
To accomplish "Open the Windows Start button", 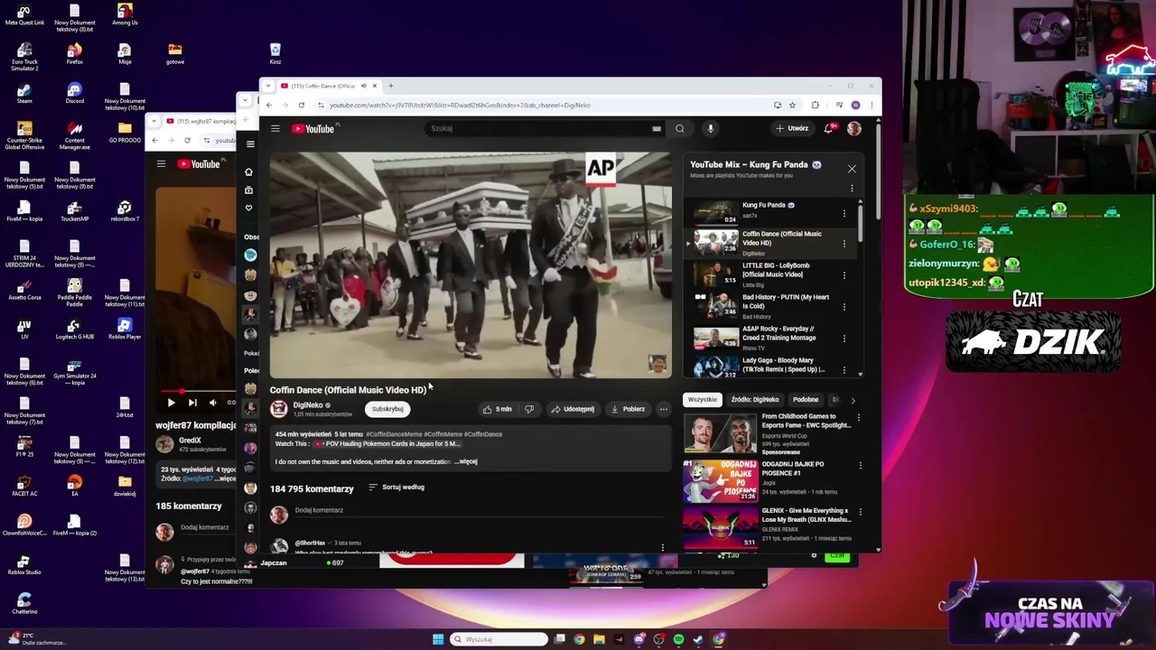I will pyautogui.click(x=438, y=639).
